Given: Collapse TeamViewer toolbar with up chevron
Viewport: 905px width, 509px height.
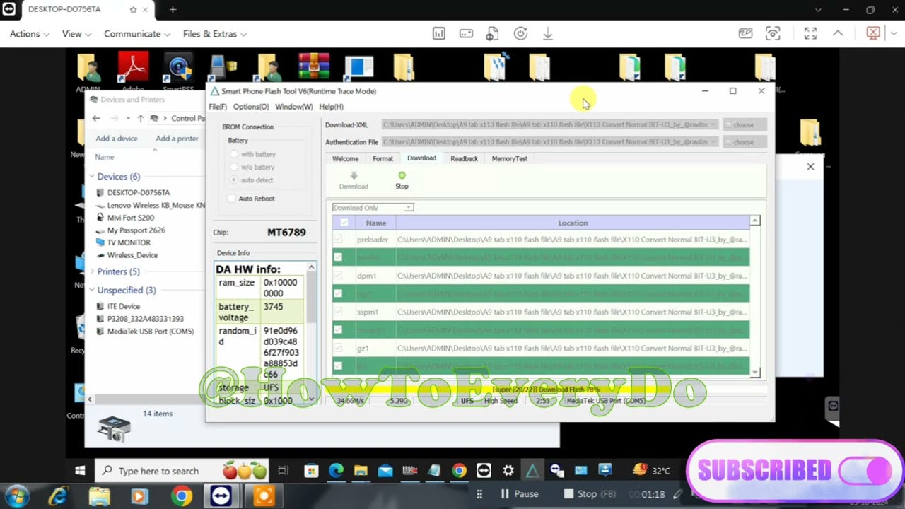Looking at the screenshot, I should coord(838,33).
